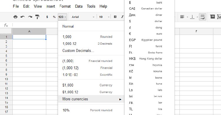
Task: Expand the More currencies submenu
Action: pos(91,99)
